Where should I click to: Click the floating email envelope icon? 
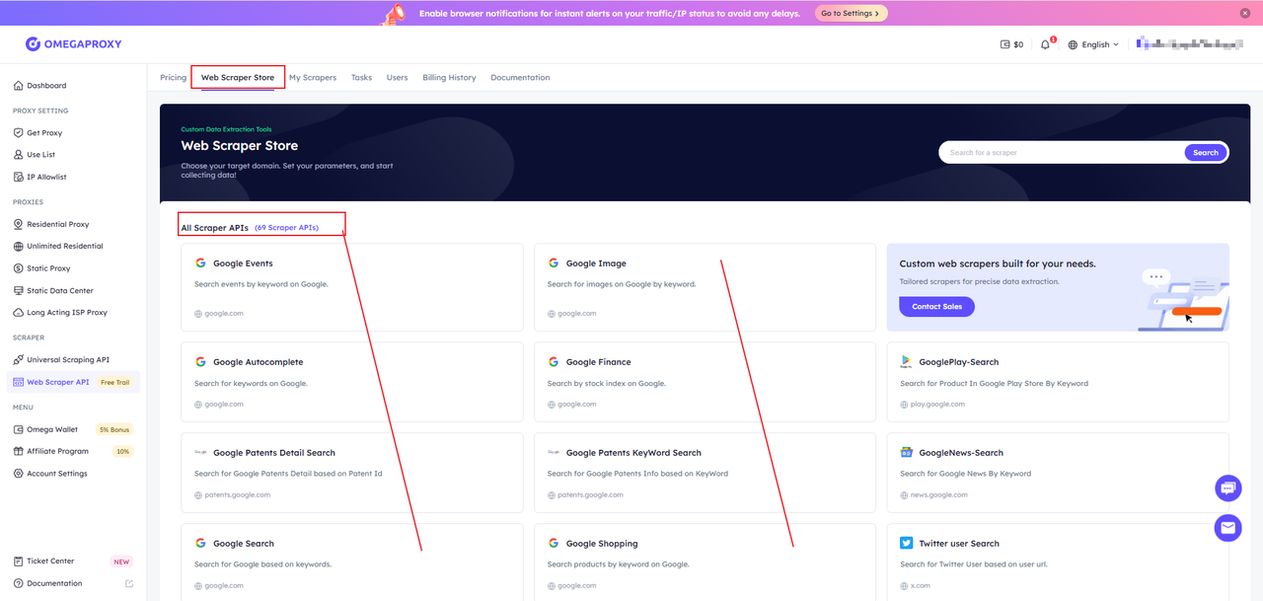[x=1227, y=528]
